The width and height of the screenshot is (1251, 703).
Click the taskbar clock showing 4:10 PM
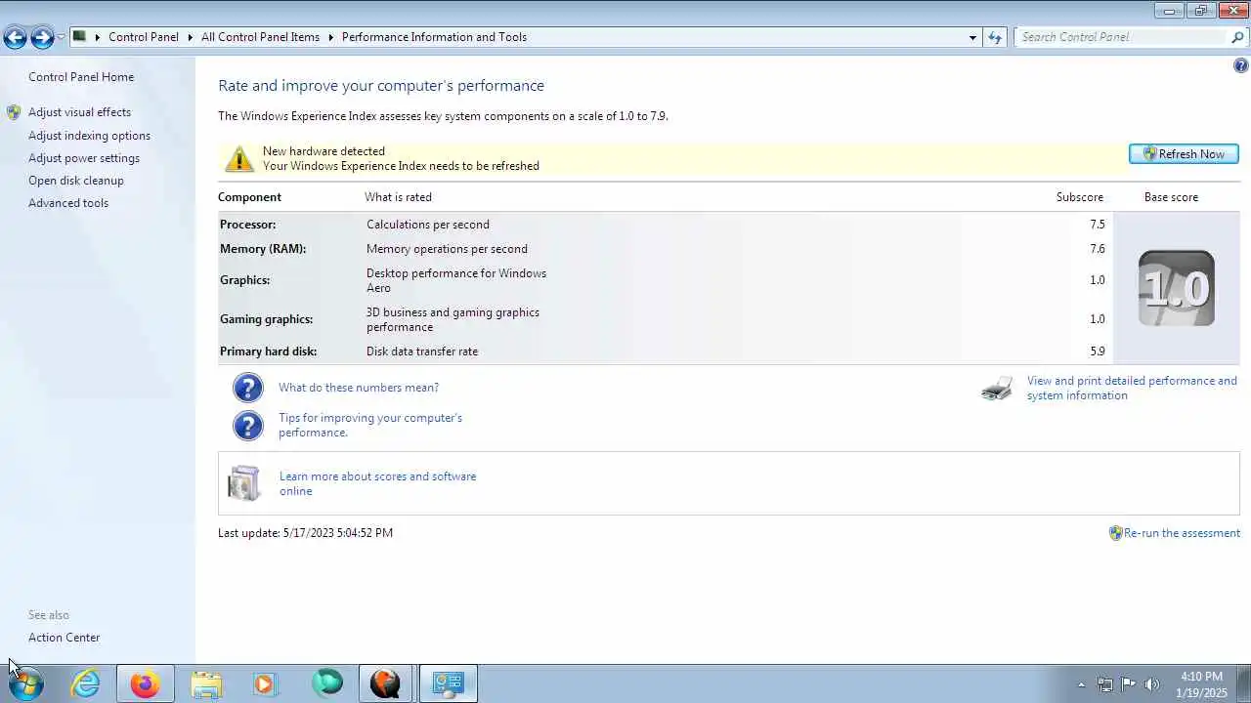click(x=1201, y=684)
